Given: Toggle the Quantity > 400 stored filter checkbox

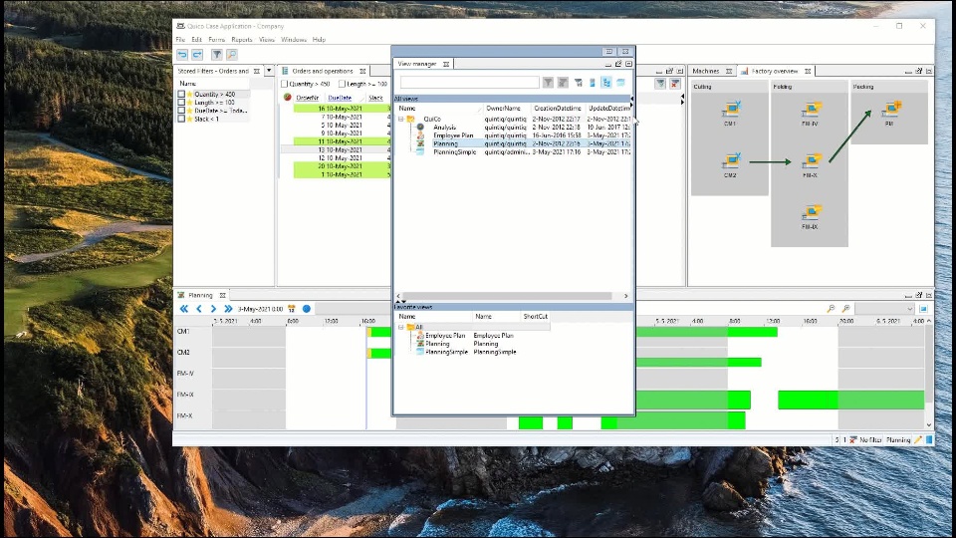Looking at the screenshot, I should [x=181, y=95].
